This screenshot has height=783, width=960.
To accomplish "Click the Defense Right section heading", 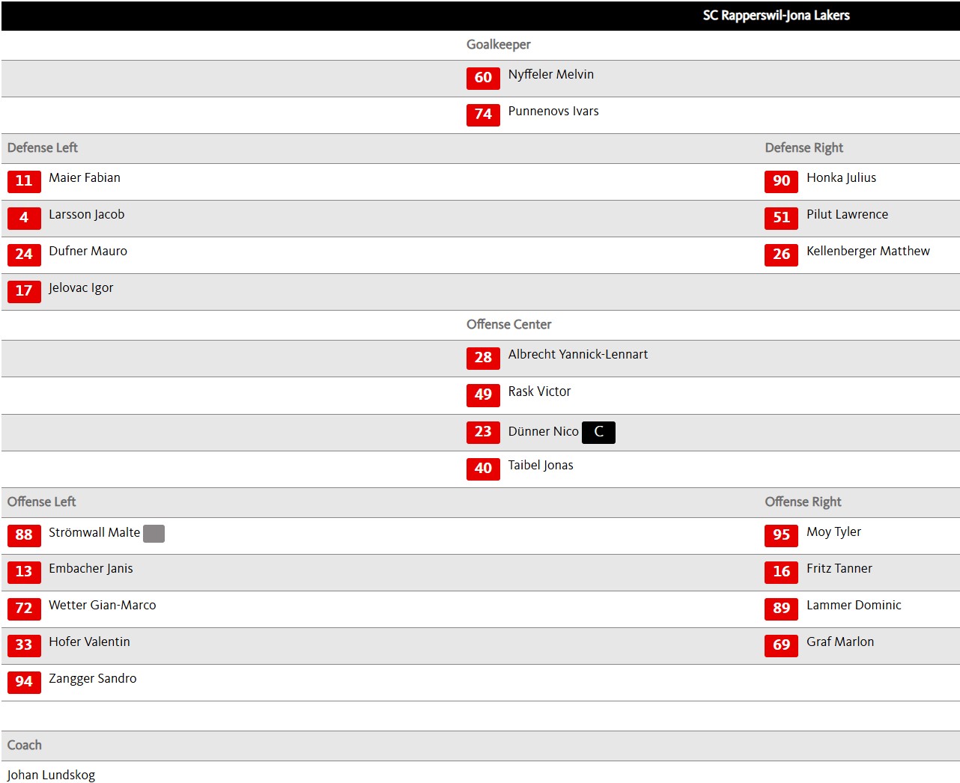I will click(803, 148).
